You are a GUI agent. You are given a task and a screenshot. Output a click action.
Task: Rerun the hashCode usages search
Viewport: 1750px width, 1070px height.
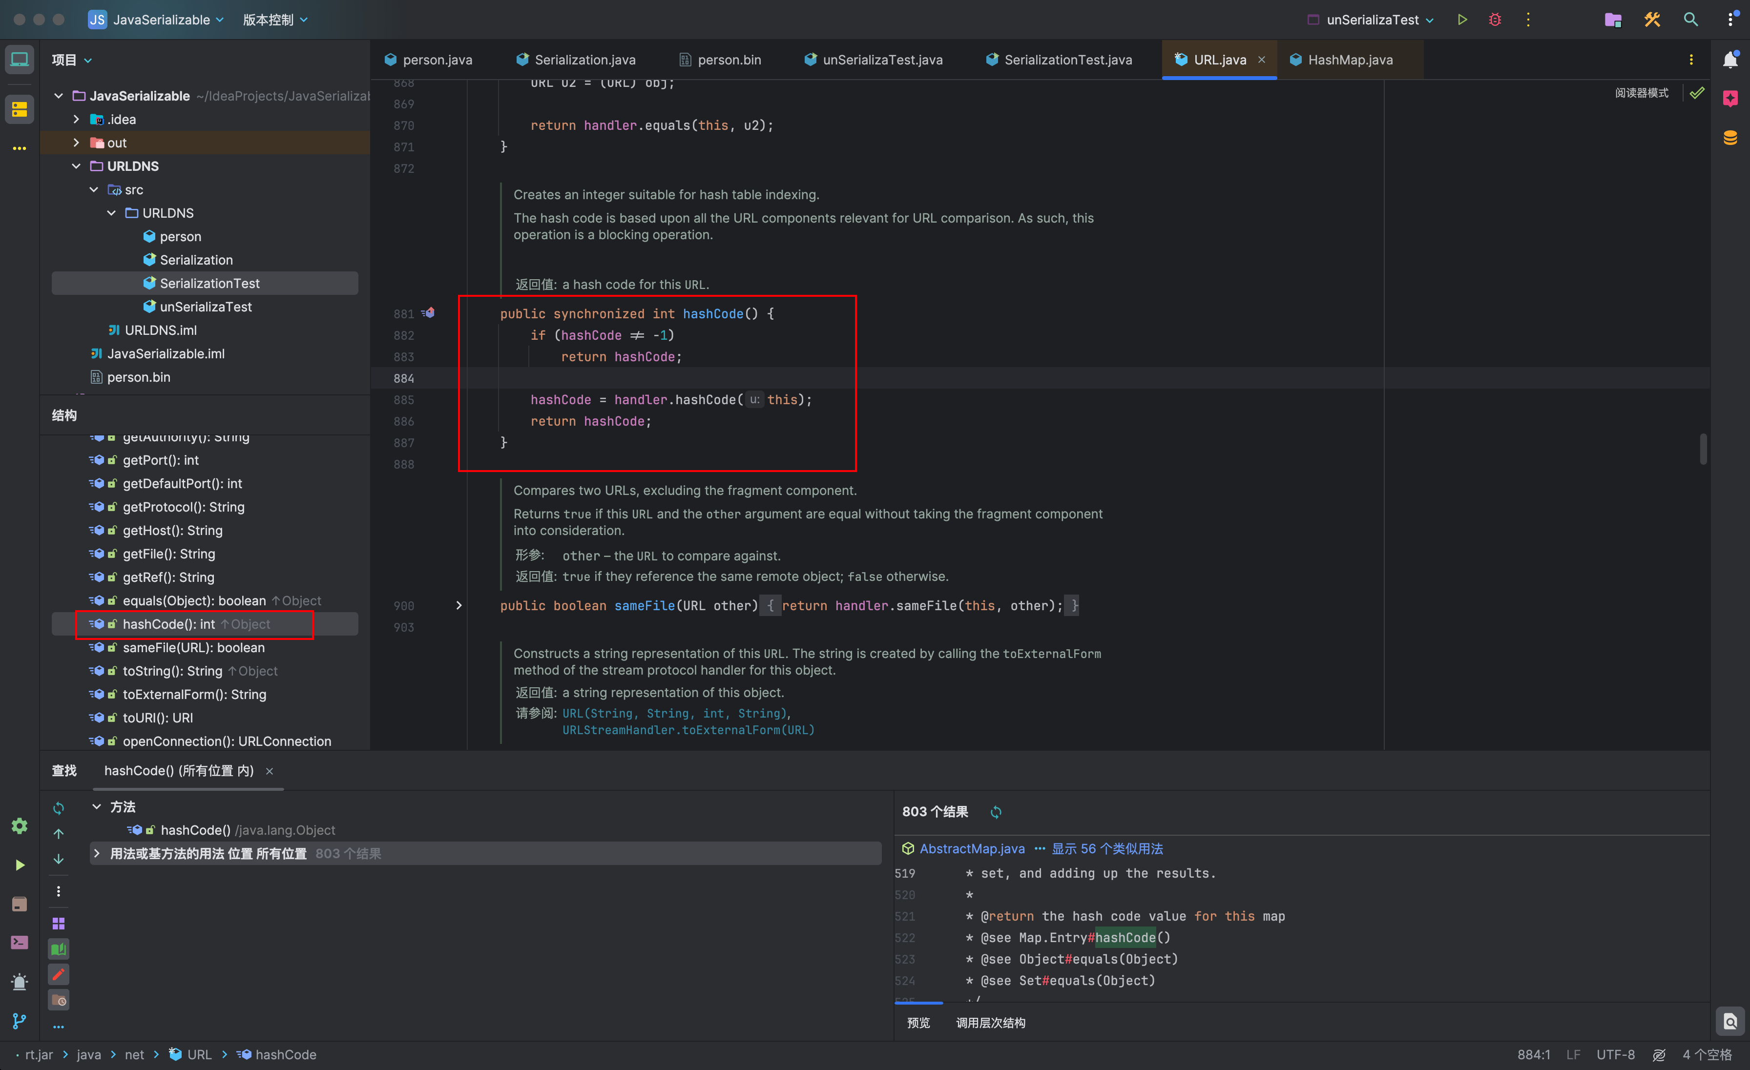(x=58, y=808)
